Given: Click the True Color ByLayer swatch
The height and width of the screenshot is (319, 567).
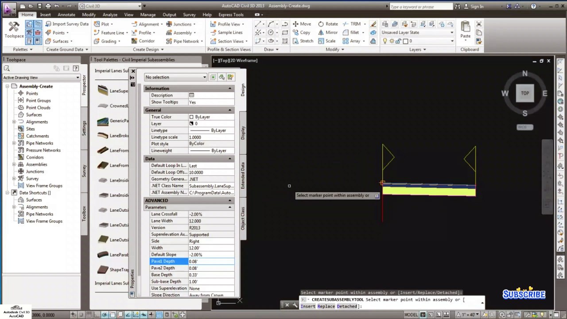Looking at the screenshot, I should (x=191, y=117).
